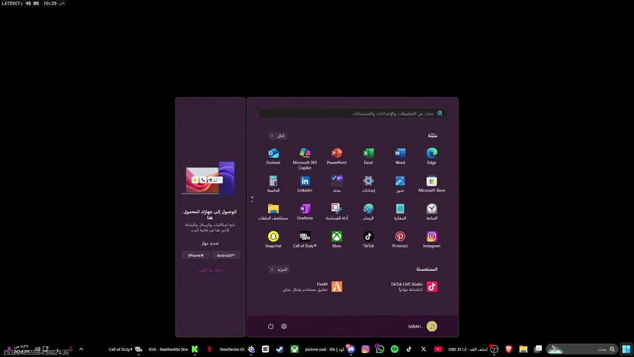Launch OneNote from Start menu
Screen dimensions: 634x357
(x=305, y=212)
